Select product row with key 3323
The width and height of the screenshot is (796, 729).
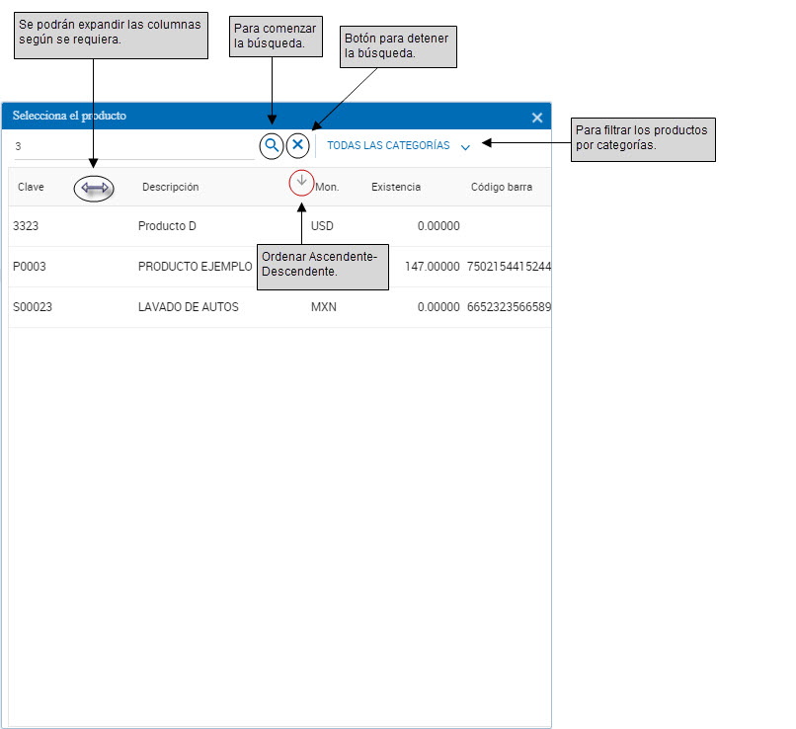point(27,226)
